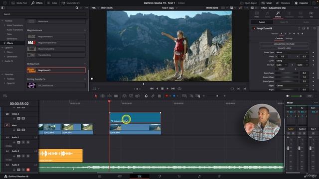
Task: Open the viewer zoom percentage dropdown
Action: (95, 8)
